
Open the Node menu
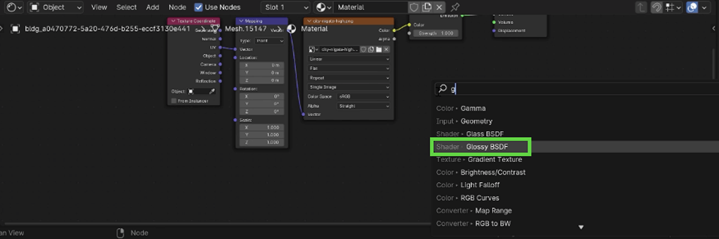tap(177, 7)
